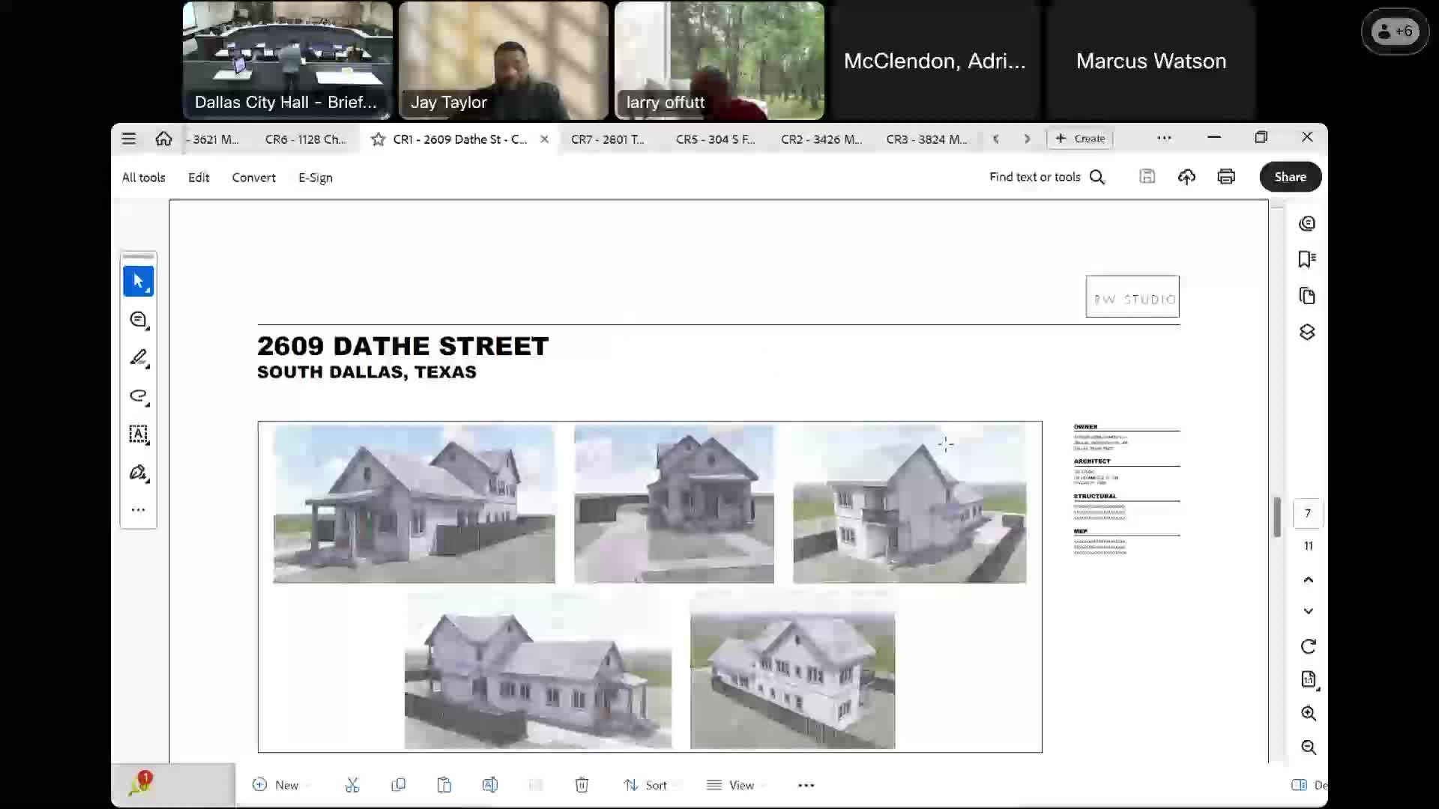Select the pencil drawing tool

[138, 358]
